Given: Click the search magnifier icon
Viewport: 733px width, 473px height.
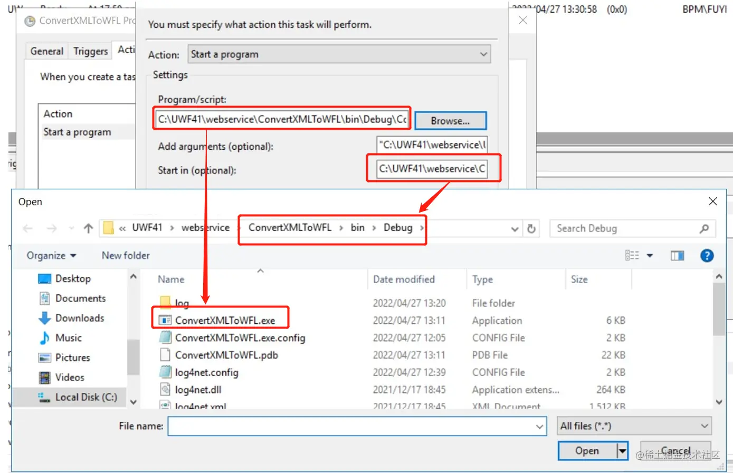Looking at the screenshot, I should [704, 228].
